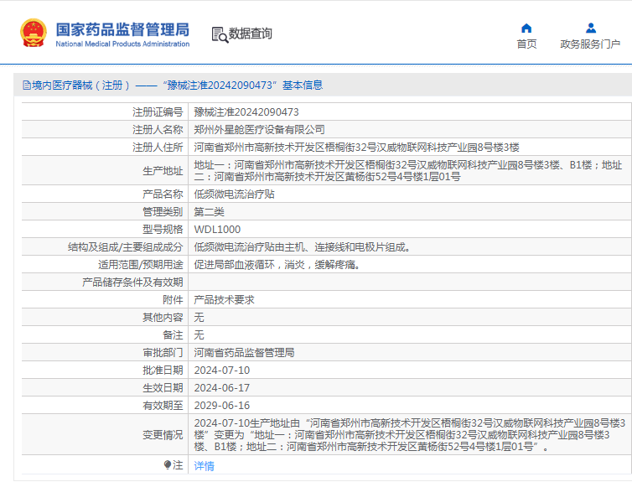Open the 详情 link

tap(204, 466)
